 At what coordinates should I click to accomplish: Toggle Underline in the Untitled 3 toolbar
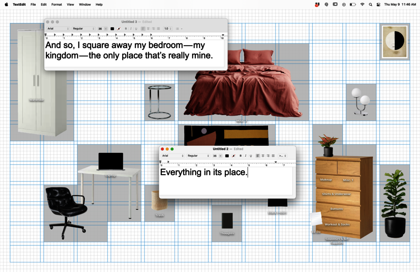coord(136,28)
